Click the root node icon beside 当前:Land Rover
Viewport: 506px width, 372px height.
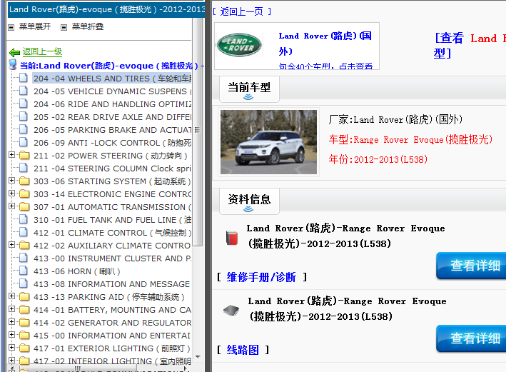(x=12, y=65)
